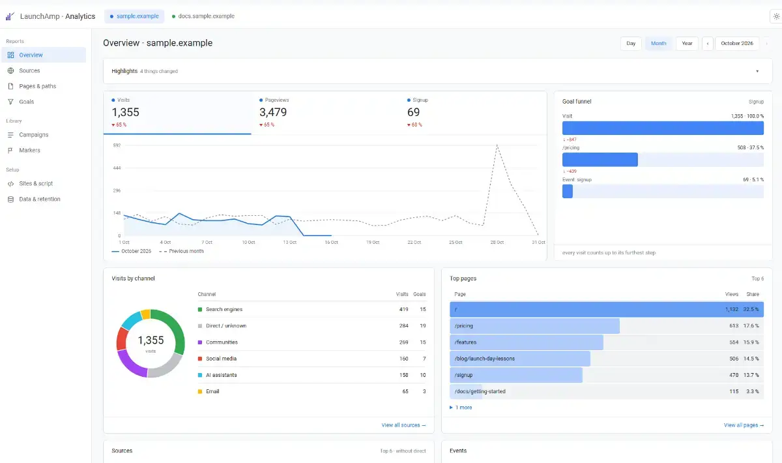Expand the '1 more' pages disclosure
The height and width of the screenshot is (463, 782).
[x=461, y=408]
